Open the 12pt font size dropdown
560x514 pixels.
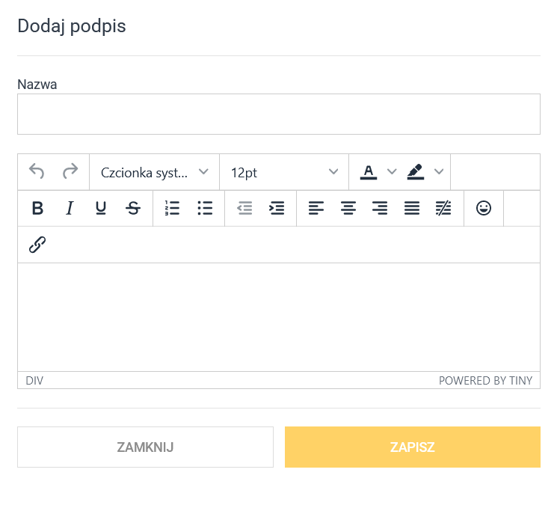click(284, 172)
